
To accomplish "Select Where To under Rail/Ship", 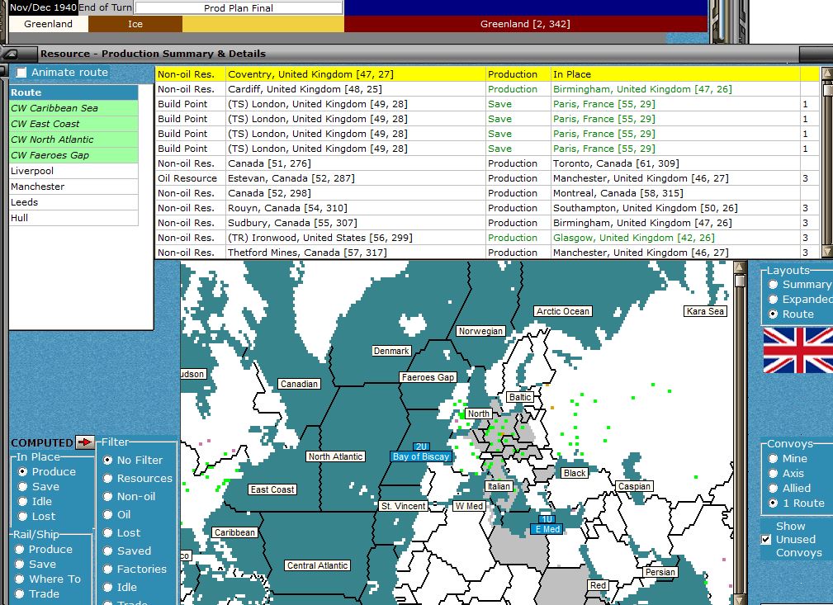I will click(x=20, y=579).
